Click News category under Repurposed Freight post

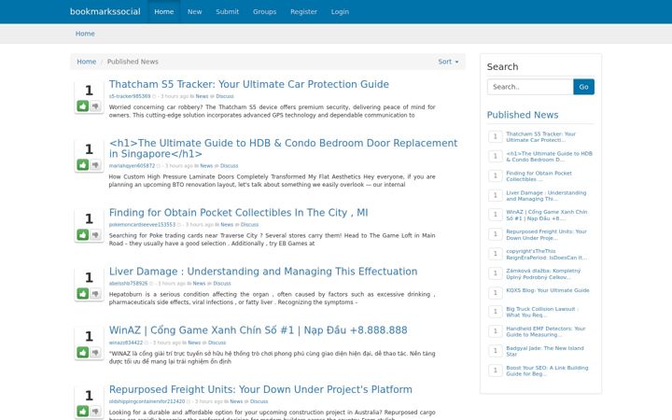(236, 401)
